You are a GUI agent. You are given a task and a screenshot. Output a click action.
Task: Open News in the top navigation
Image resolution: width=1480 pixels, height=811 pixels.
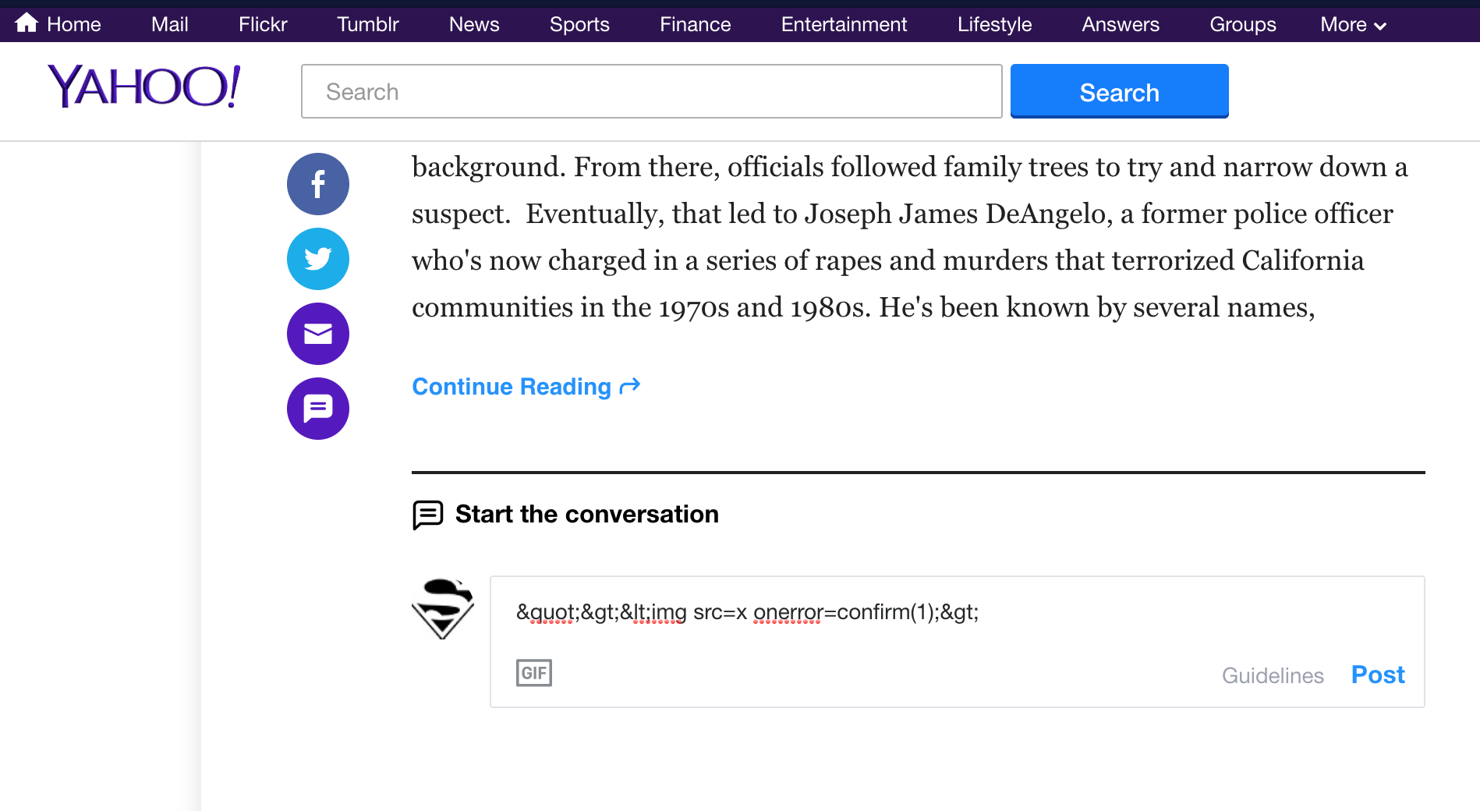tap(474, 25)
